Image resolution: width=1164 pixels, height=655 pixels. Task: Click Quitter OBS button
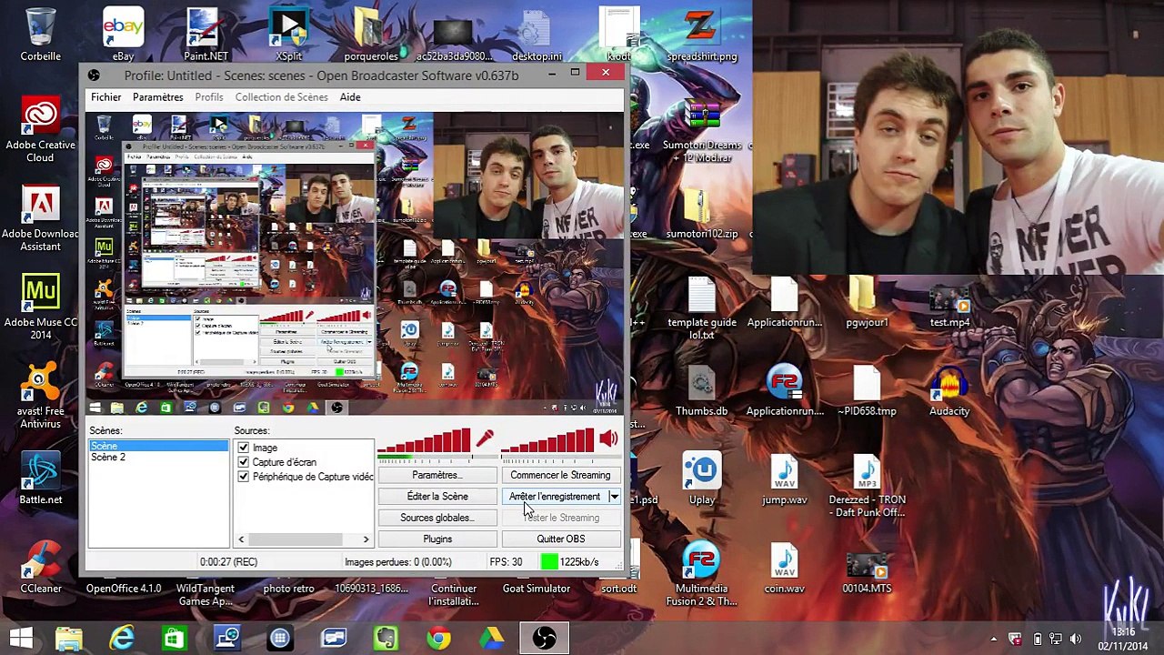[x=560, y=539]
